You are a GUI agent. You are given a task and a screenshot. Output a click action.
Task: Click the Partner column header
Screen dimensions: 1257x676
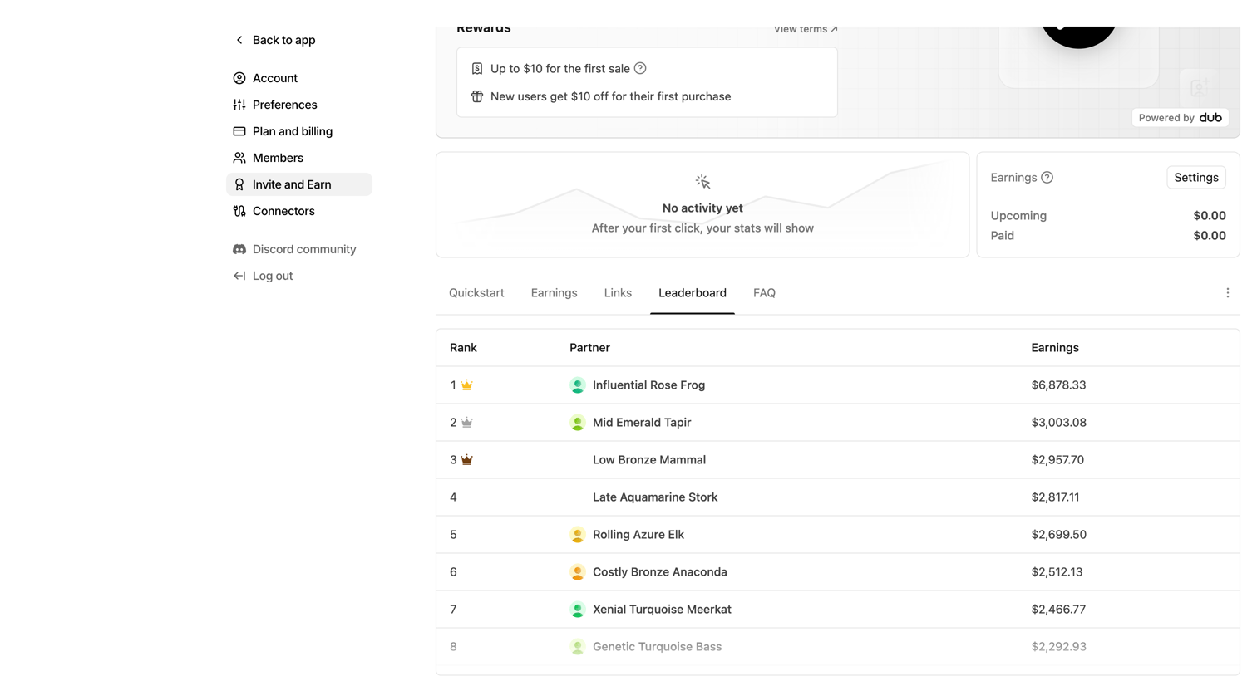(x=589, y=348)
